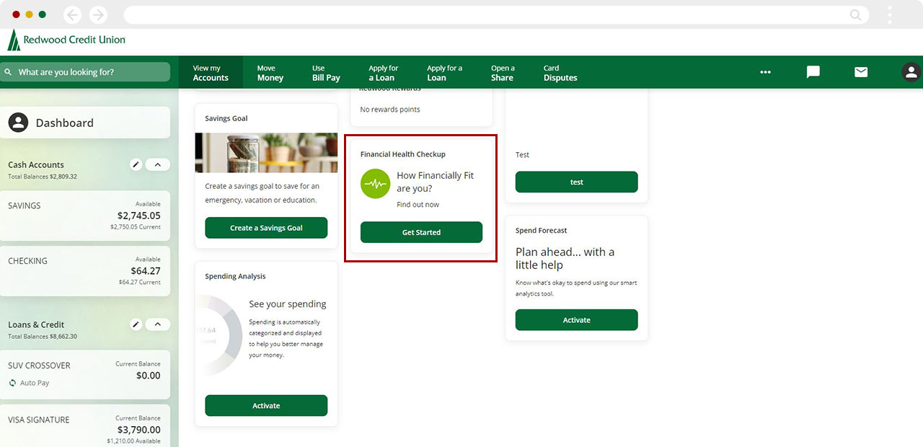The width and height of the screenshot is (923, 447).
Task: Click Create a Savings Goal button
Action: [266, 228]
